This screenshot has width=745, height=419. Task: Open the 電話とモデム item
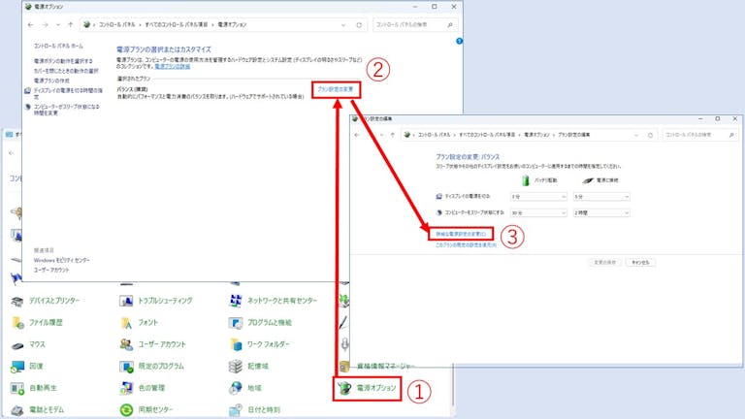(x=38, y=409)
